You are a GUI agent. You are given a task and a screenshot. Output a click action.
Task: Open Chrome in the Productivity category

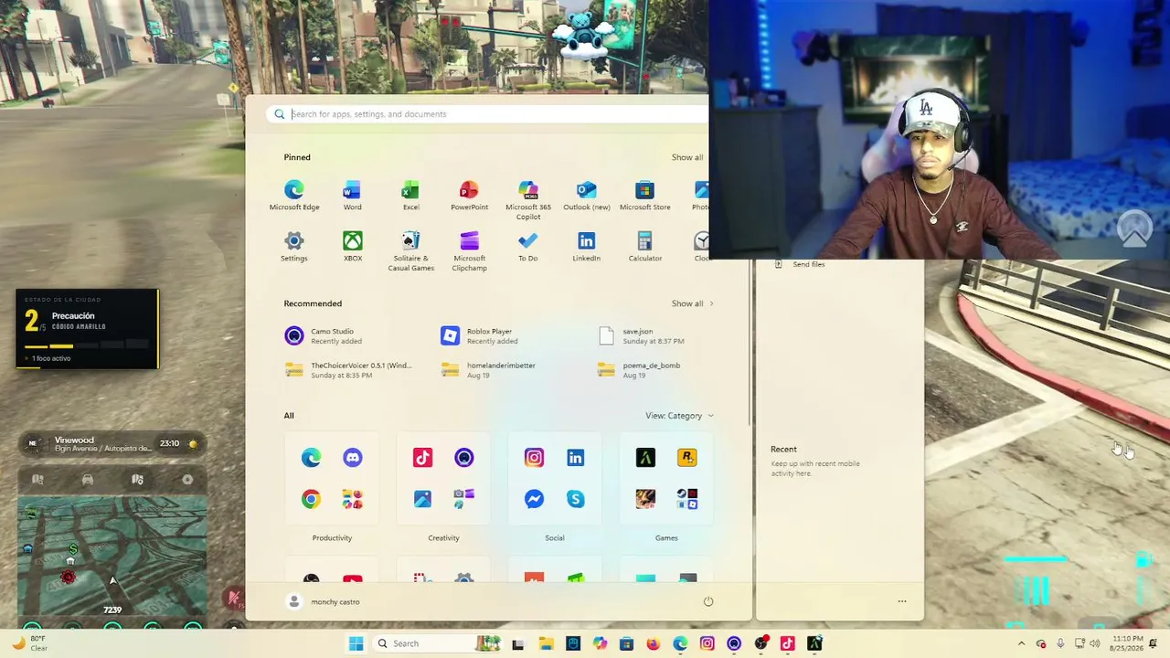click(x=311, y=499)
